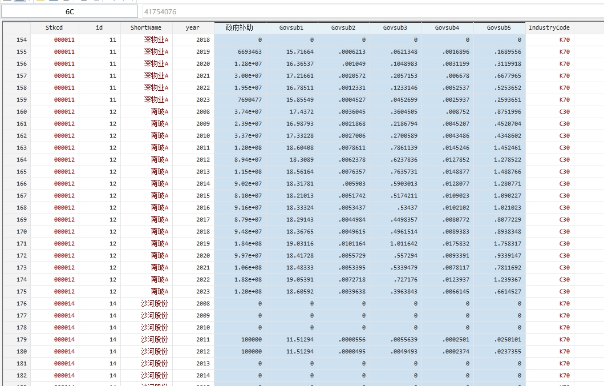The width and height of the screenshot is (604, 386).
Task: Click the Govsub3 cell showing 1.011642
Action: (x=395, y=244)
